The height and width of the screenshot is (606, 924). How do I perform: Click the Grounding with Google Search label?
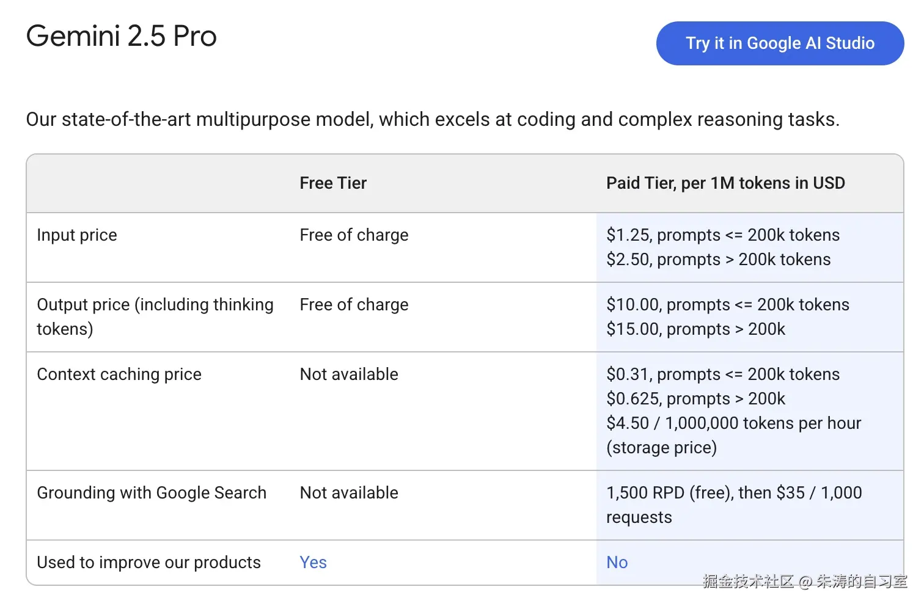(152, 493)
